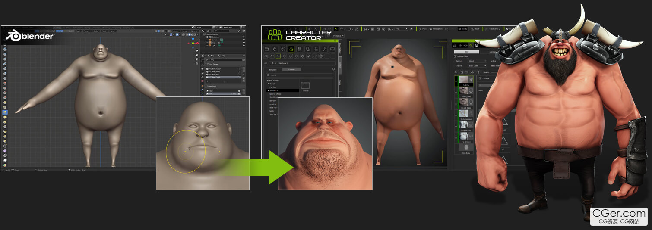Open the chair Prop icon in Character Creator
Viewport: 652px width, 230px height.
316,49
